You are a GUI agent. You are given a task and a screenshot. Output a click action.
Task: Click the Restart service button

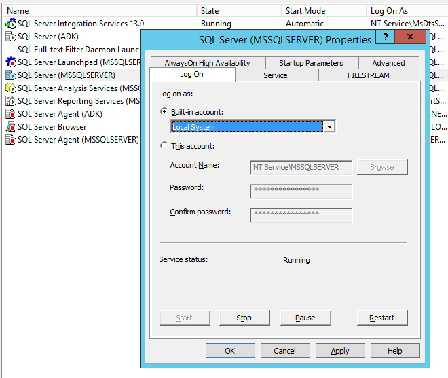coord(382,318)
